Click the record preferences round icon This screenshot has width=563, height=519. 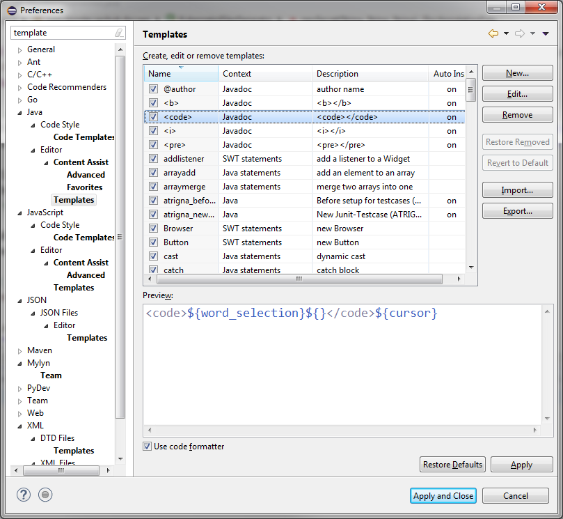click(x=45, y=495)
